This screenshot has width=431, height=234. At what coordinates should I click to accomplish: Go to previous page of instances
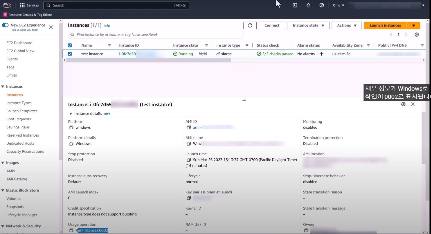(391, 35)
